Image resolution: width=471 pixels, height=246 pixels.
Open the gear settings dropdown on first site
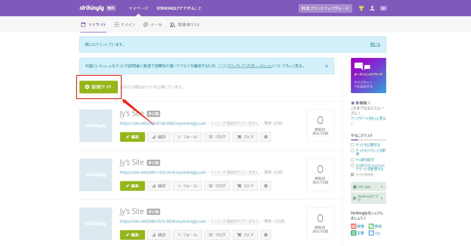[x=266, y=137]
